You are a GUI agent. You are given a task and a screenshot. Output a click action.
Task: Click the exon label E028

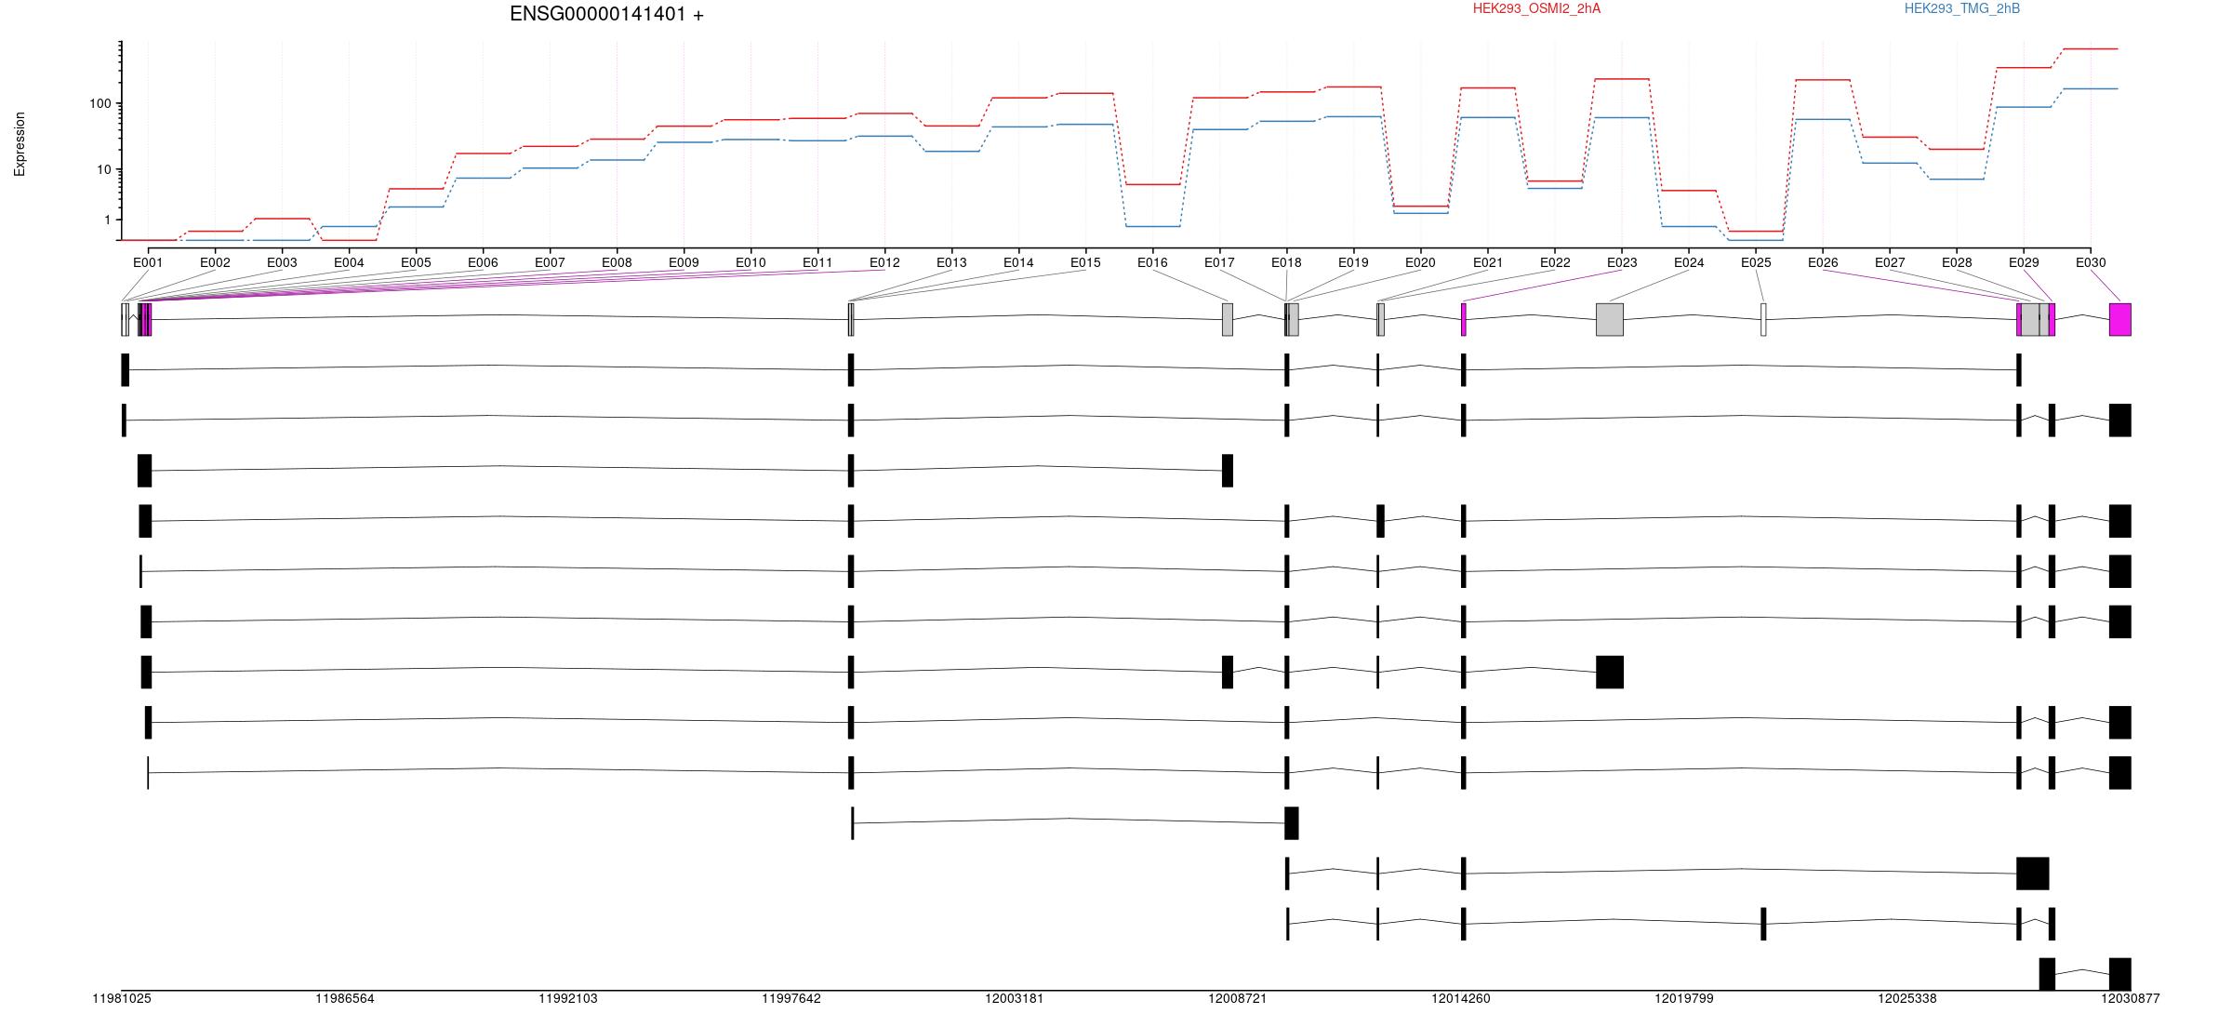[x=1957, y=262]
